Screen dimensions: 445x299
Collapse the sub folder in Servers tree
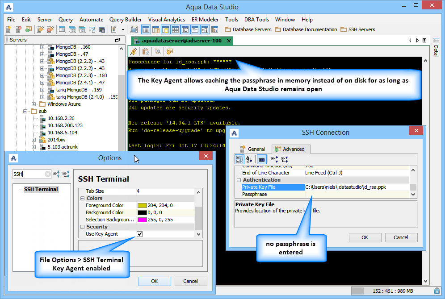(25, 111)
